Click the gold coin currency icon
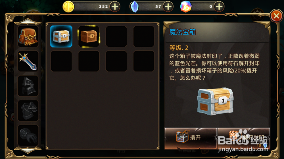 [x=68, y=7]
